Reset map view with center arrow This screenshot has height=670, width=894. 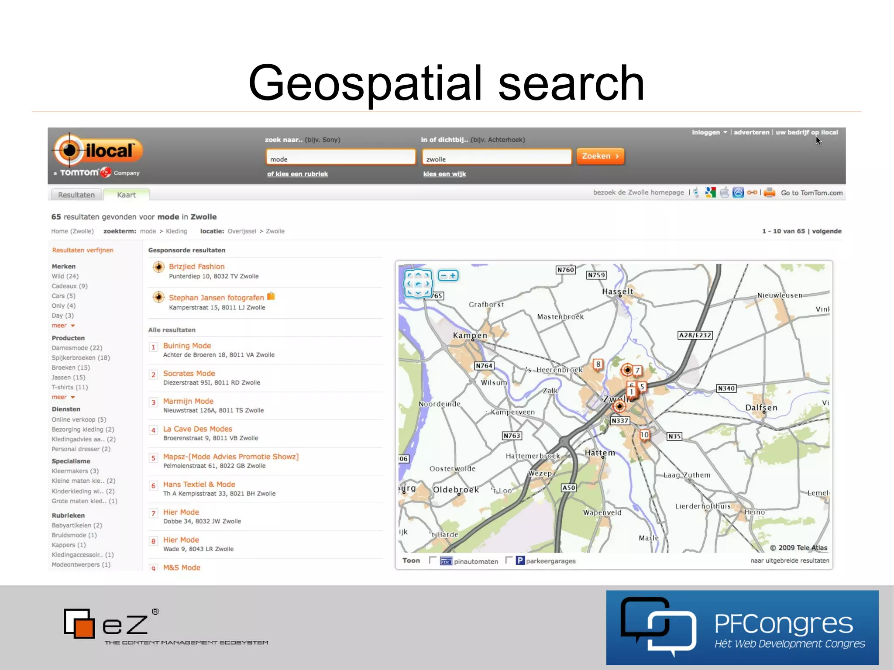(418, 284)
